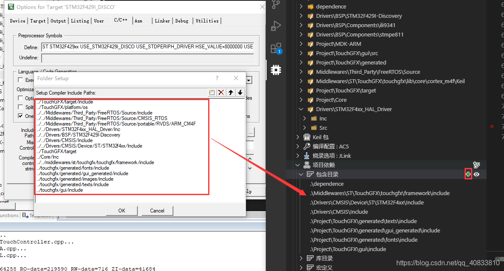Click the Project\Core folder icon
This screenshot has width=504, height=271.
(311, 100)
